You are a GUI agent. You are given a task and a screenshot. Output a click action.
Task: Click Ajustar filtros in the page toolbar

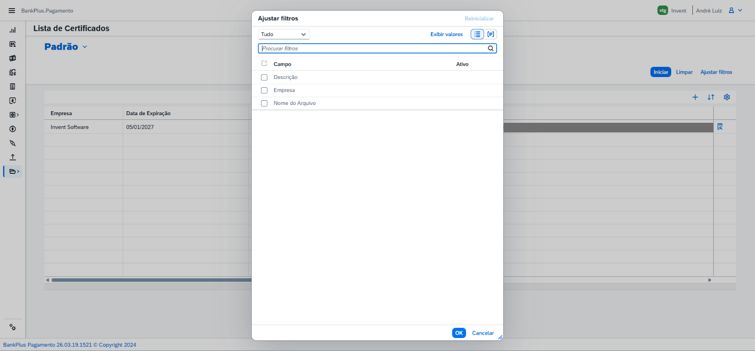point(716,72)
